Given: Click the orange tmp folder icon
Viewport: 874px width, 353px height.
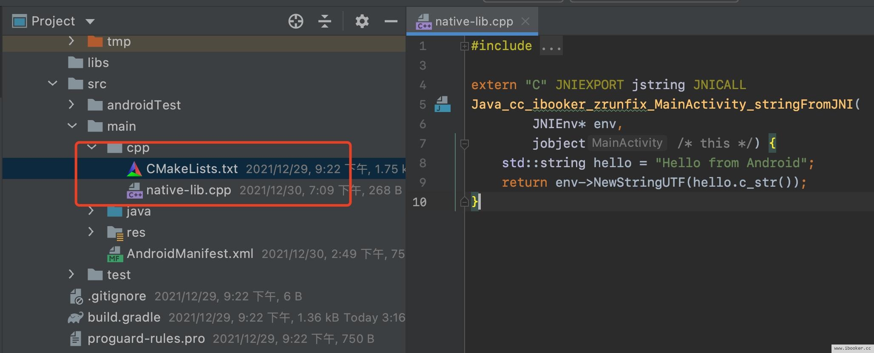Looking at the screenshot, I should [95, 41].
